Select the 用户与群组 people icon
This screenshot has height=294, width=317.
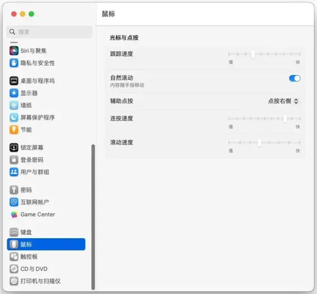pyautogui.click(x=14, y=172)
